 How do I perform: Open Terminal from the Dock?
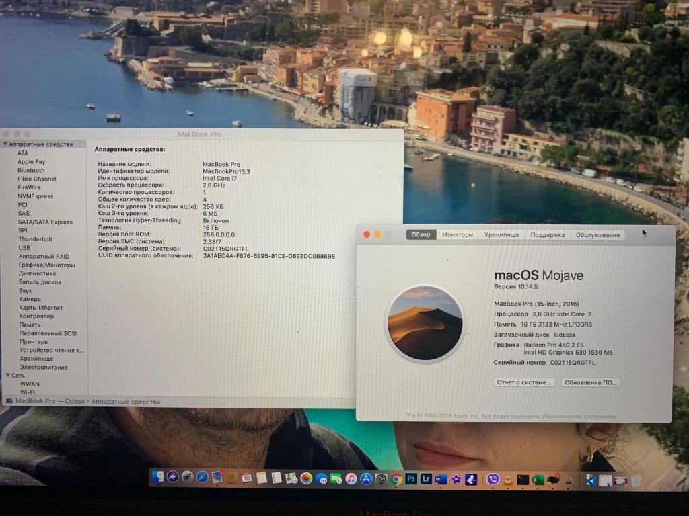523,480
